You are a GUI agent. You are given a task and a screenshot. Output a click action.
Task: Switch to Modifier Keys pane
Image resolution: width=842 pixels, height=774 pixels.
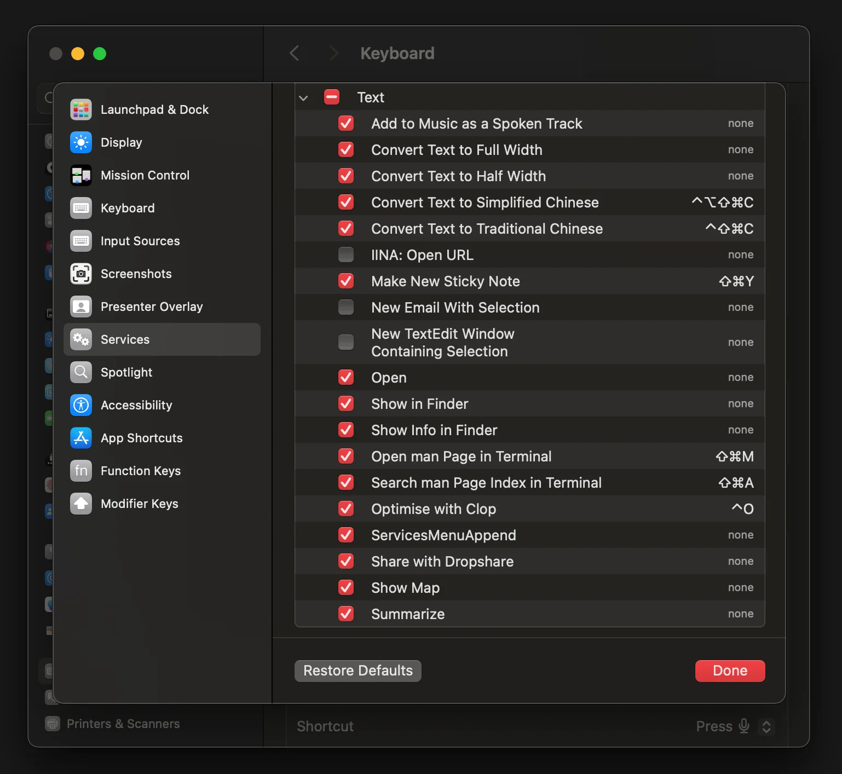tap(139, 504)
